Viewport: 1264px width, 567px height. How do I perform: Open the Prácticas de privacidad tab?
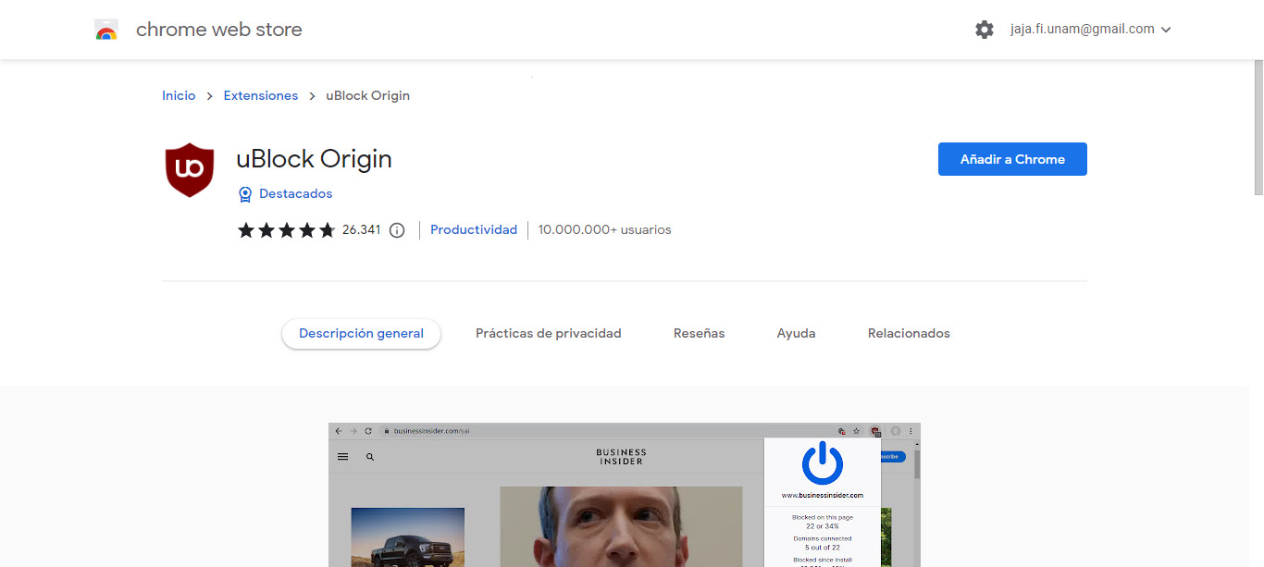click(549, 334)
